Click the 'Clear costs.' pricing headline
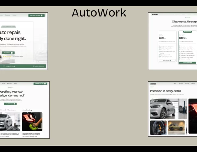197x152 pixels. click(179, 22)
